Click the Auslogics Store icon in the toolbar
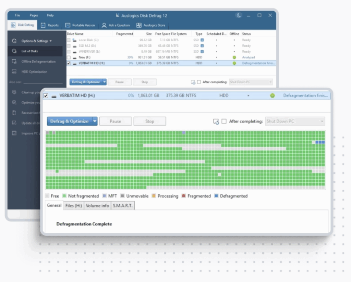 pyautogui.click(x=139, y=25)
